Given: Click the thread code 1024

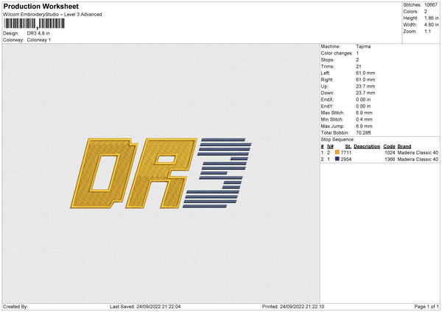Looking at the screenshot, I should pyautogui.click(x=390, y=152).
